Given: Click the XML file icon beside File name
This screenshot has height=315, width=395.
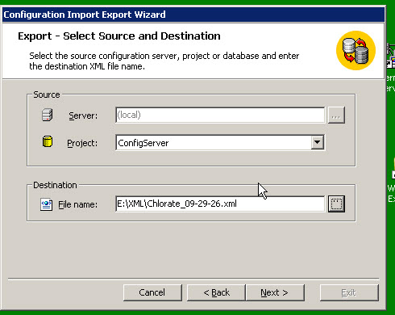Looking at the screenshot, I should [46, 204].
